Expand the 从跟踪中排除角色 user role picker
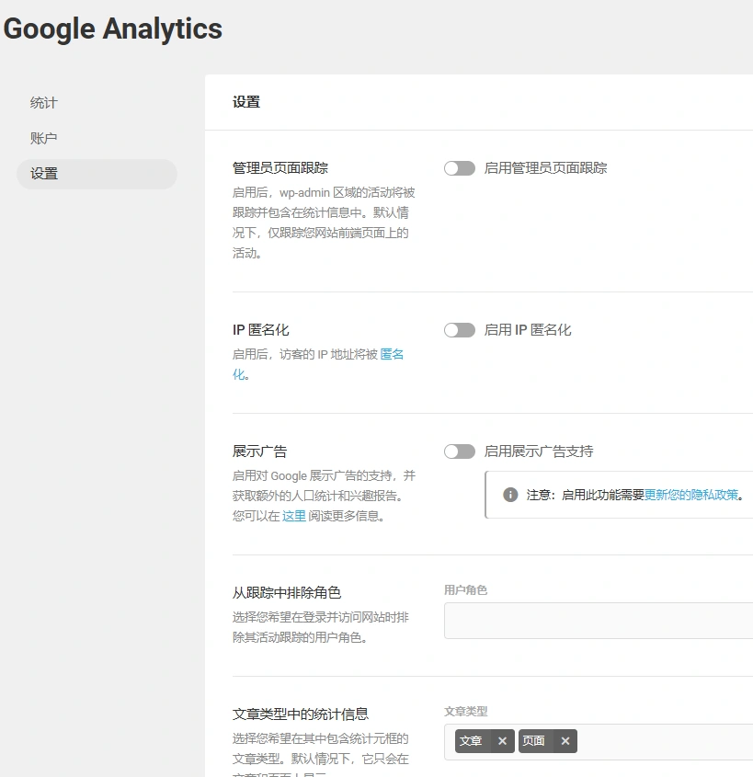This screenshot has height=777, width=753. (x=596, y=621)
